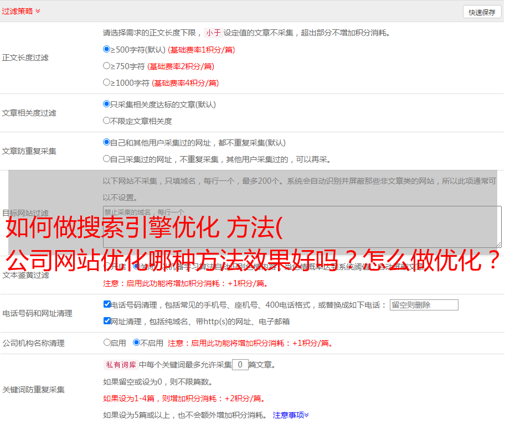The width and height of the screenshot is (505, 425).
Task: Click the 私有词库 tag label
Action: (x=120, y=365)
